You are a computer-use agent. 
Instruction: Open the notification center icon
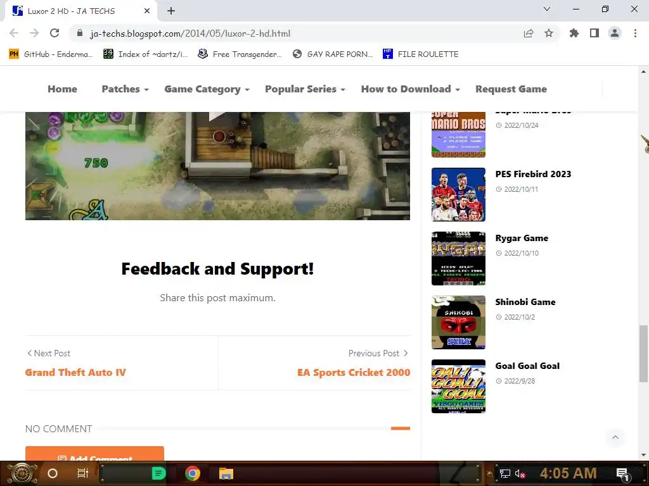(622, 474)
